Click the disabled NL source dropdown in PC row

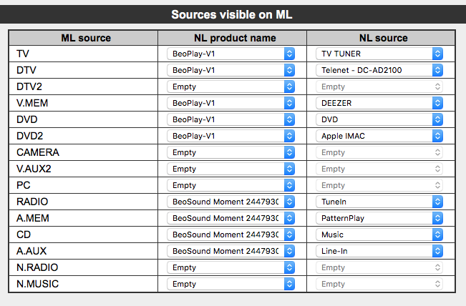tap(379, 185)
